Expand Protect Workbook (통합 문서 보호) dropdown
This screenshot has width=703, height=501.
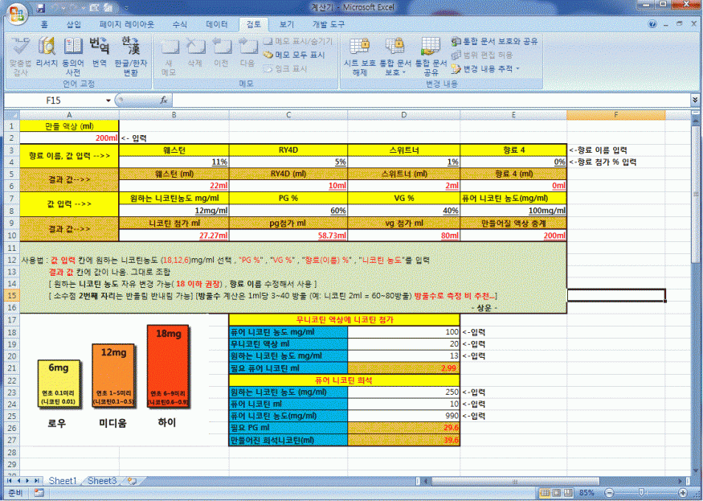(394, 56)
